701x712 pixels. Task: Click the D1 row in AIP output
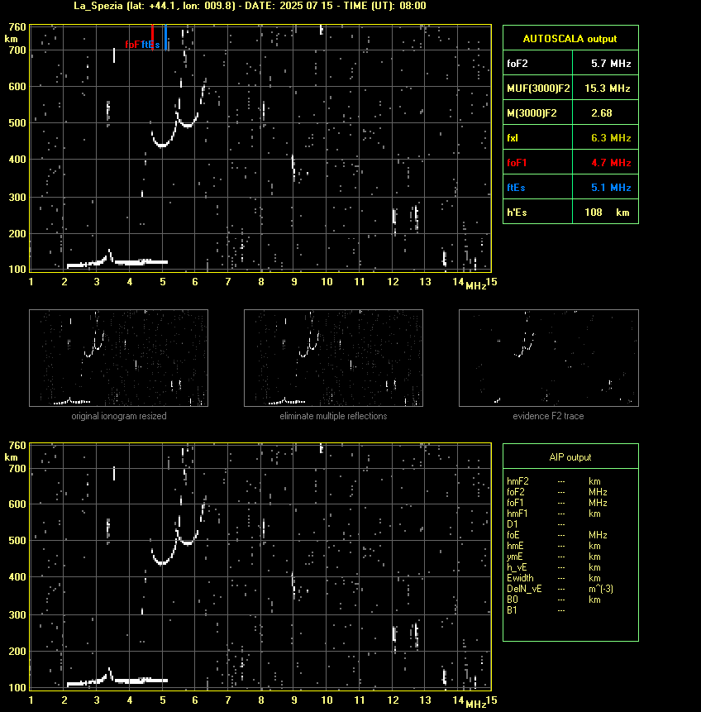point(536,524)
